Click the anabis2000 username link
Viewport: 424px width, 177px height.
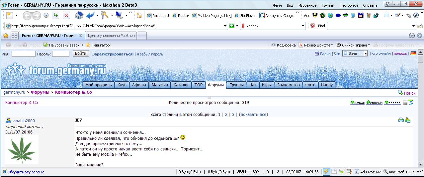(24, 121)
